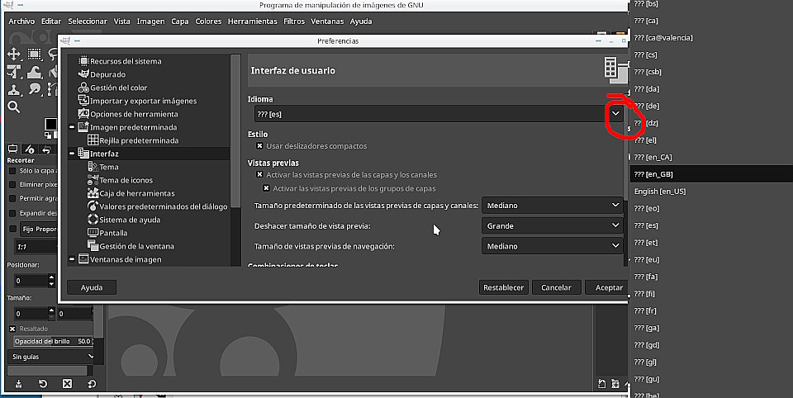Open the Editar menu
The width and height of the screenshot is (793, 398).
click(x=51, y=21)
